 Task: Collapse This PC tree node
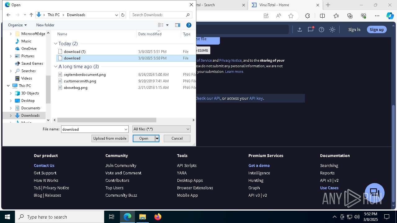click(8, 86)
